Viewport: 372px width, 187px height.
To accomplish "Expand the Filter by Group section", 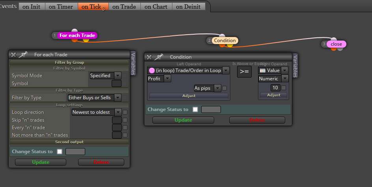I will 69,63.
